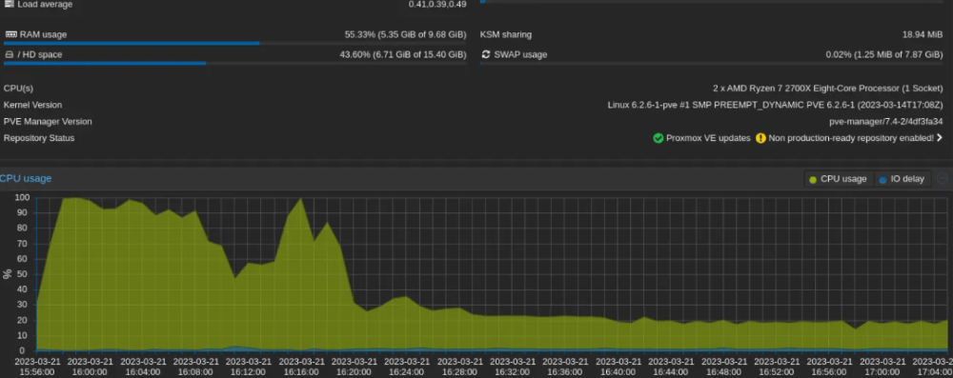Select the Proxmox VE updates status text

(x=708, y=138)
